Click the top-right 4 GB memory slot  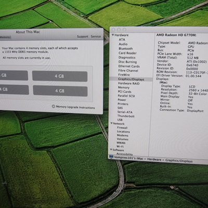(x=60, y=76)
